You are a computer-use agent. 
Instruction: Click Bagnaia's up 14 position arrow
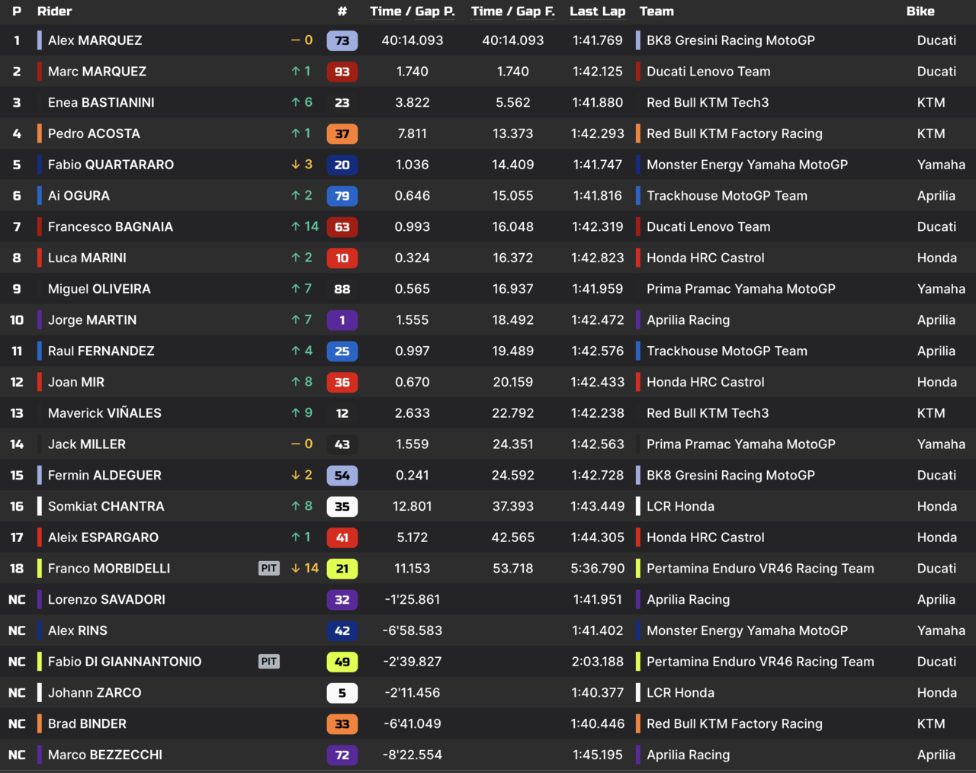[296, 226]
